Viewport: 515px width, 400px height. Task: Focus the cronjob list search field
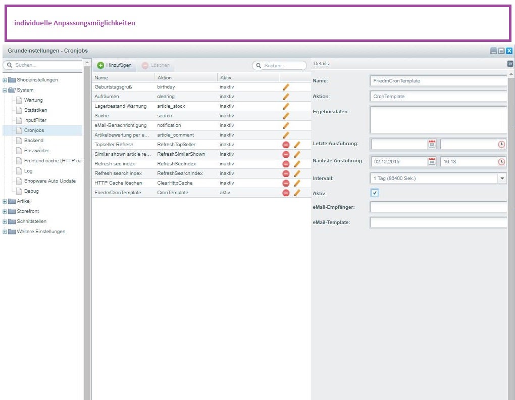pos(280,65)
